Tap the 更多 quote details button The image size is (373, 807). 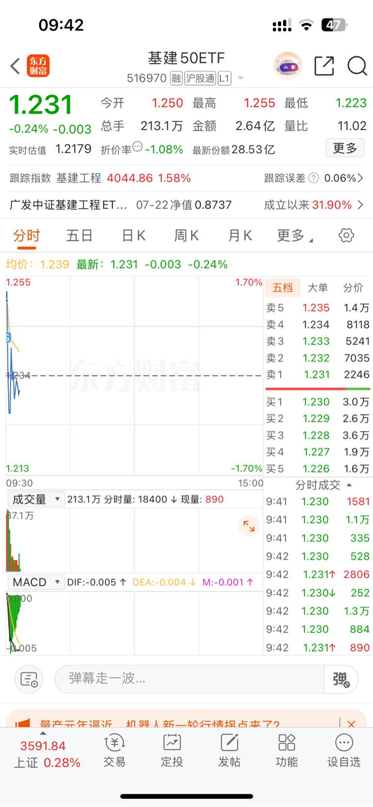click(345, 148)
